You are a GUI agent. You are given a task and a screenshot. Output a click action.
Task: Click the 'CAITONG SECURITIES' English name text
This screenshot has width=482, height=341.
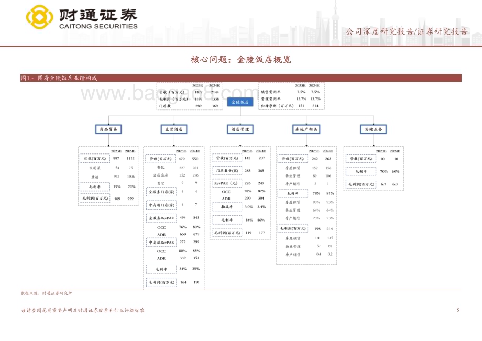[98, 26]
